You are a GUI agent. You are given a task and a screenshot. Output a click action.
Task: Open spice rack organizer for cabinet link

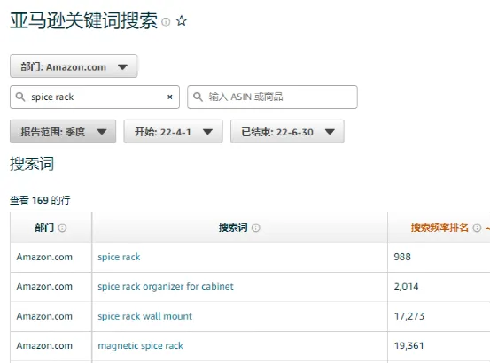point(166,287)
